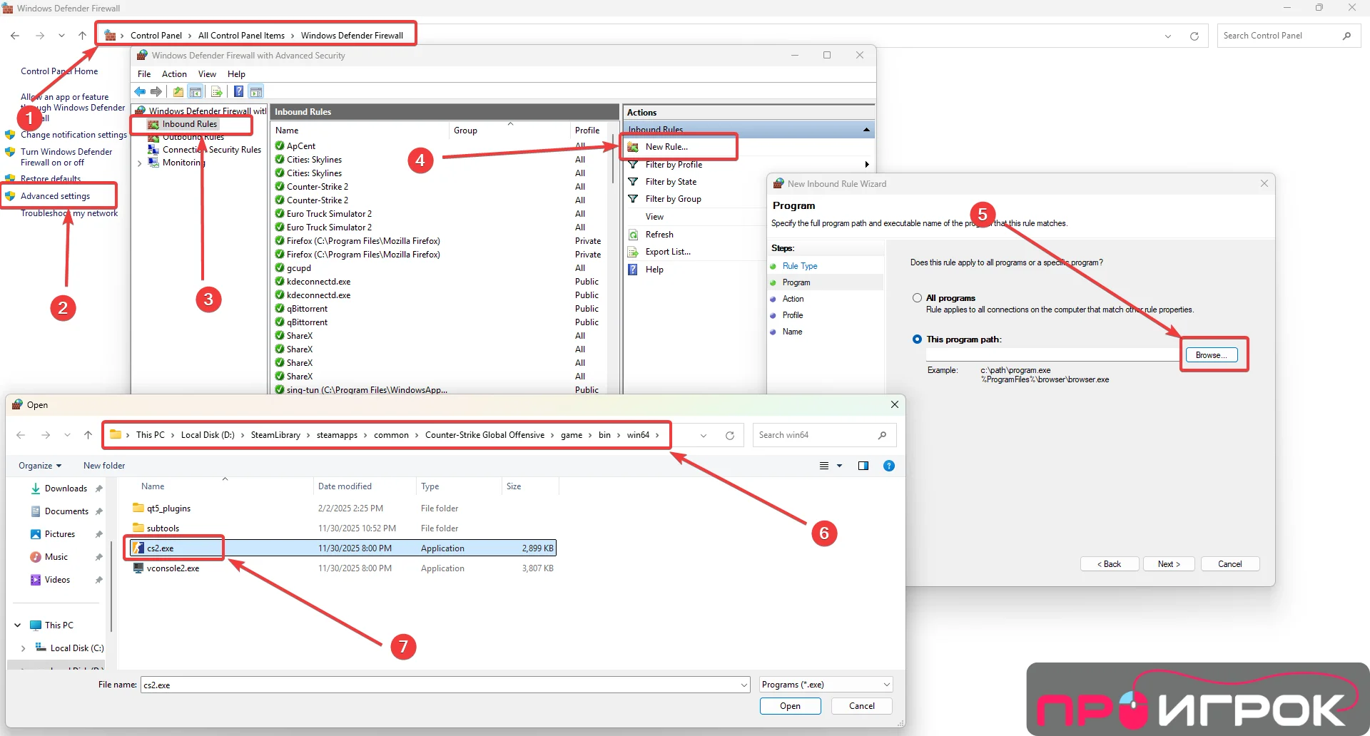Toggle the Show/Hide Action Pane toolbar icon

point(256,91)
